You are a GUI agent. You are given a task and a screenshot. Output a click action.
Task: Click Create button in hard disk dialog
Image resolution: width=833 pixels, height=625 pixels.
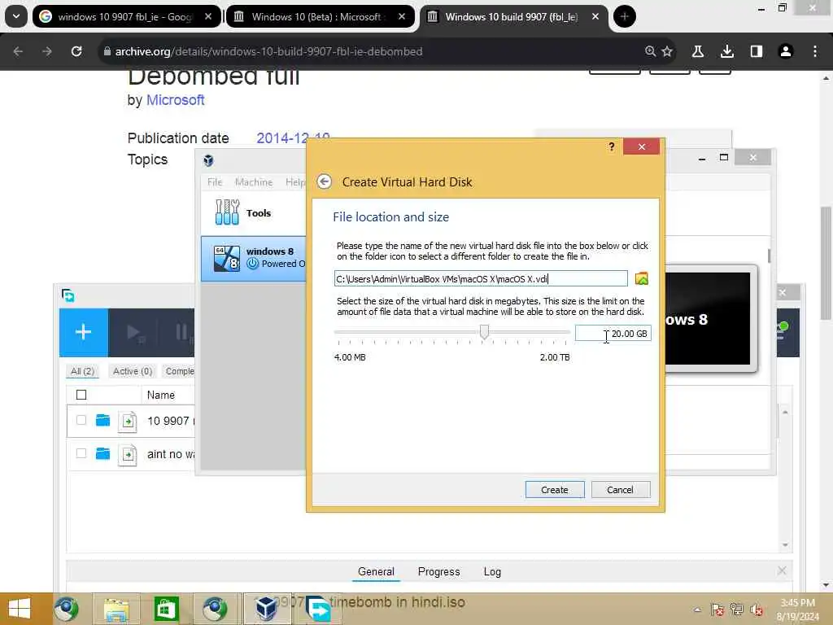555,489
